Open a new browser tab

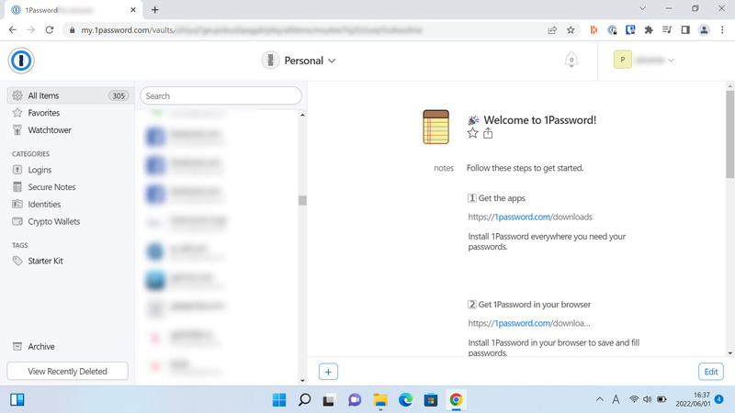coord(155,9)
